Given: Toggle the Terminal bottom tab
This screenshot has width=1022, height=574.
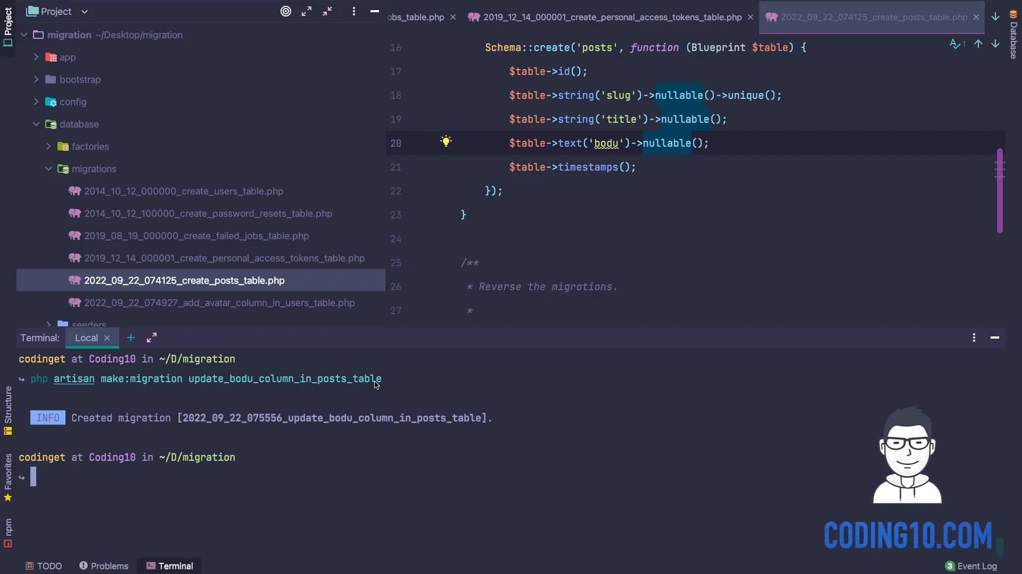Looking at the screenshot, I should [x=170, y=566].
